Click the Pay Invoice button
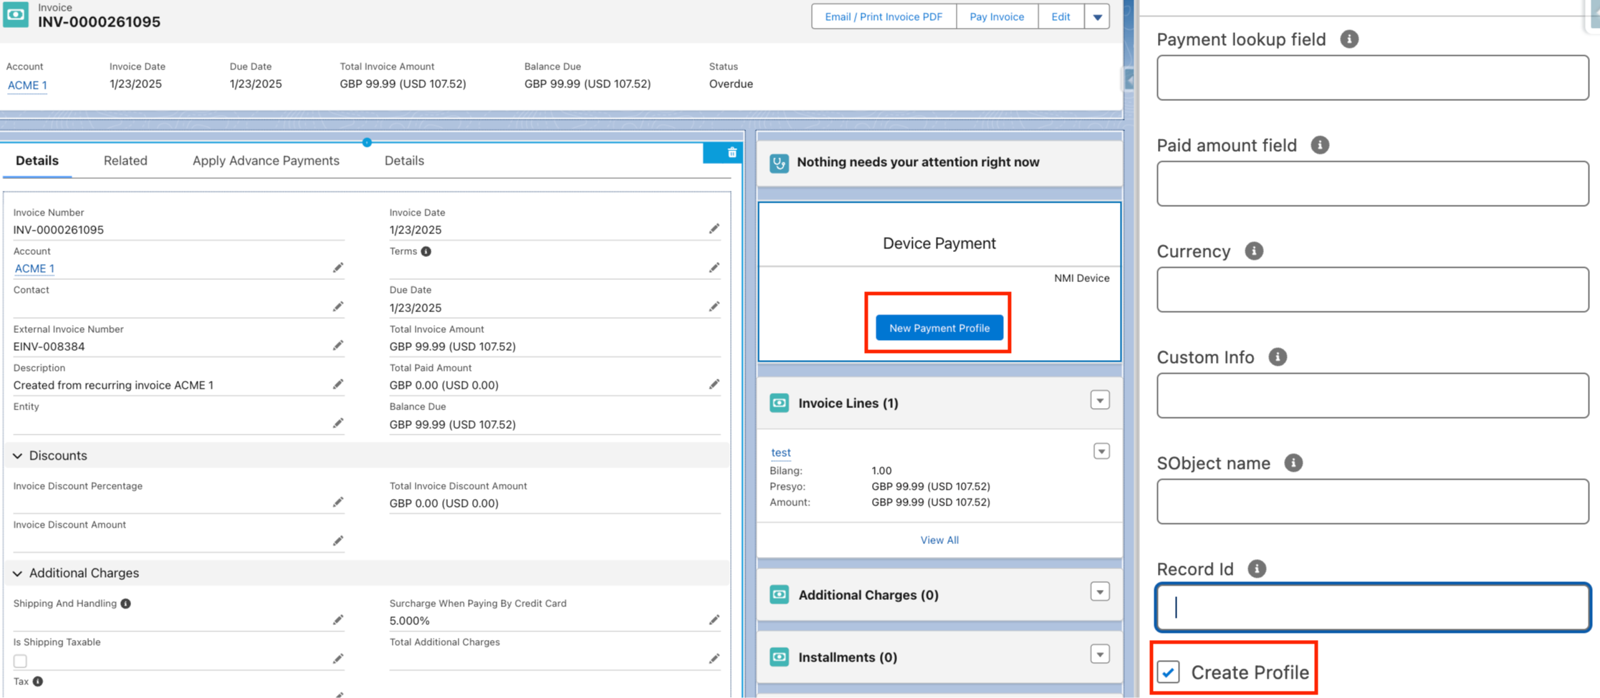 tap(996, 17)
